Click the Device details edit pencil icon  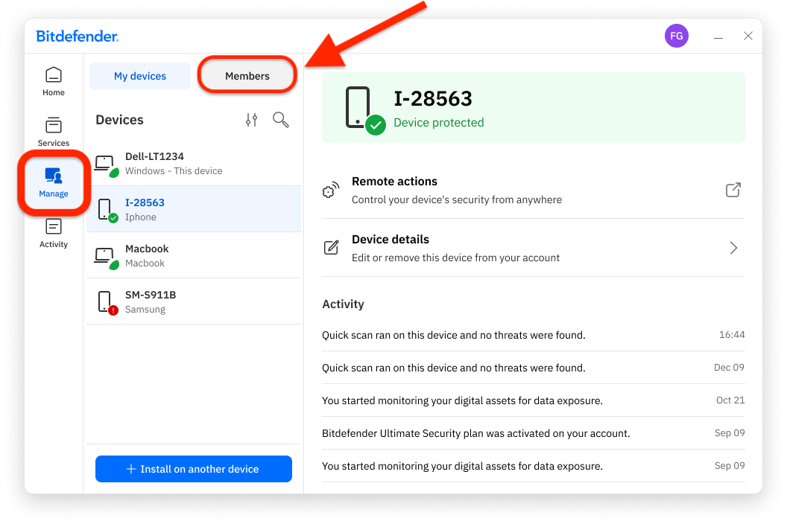coord(331,248)
